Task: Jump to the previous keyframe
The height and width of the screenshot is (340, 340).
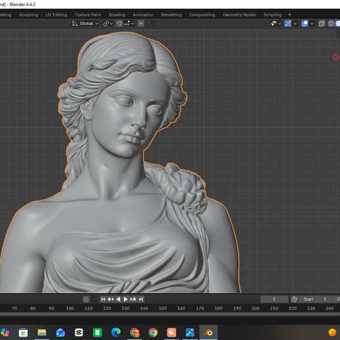Action: pyautogui.click(x=111, y=299)
